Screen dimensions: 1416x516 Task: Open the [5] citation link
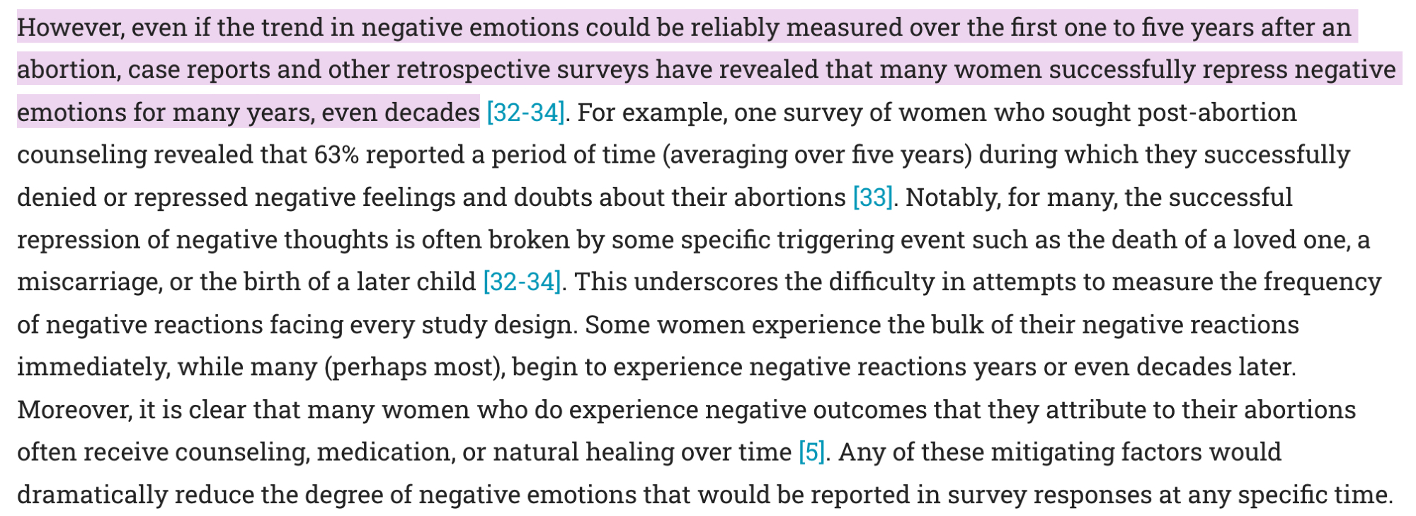click(811, 452)
